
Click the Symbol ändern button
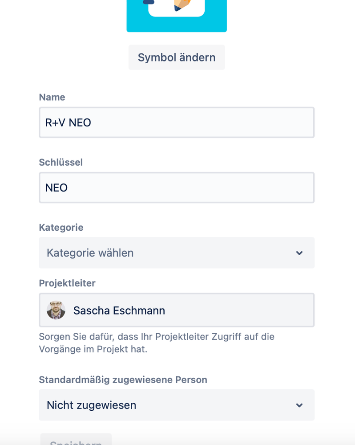(x=177, y=57)
